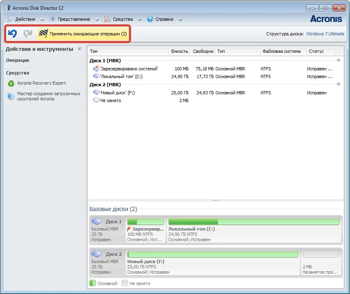Select the 'Локальный том' (C:) row
Image resolution: width=350 pixels, height=294 pixels.
tap(213, 76)
